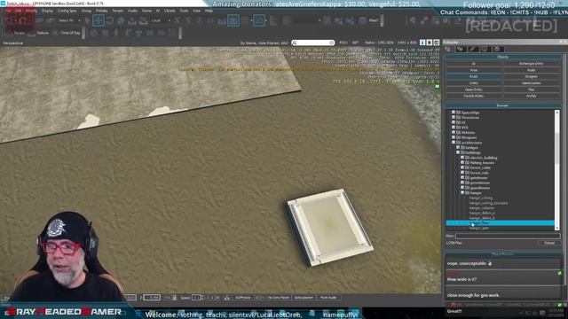Select the Scale tool in the toolbar
568x319 pixels.
(121, 20)
